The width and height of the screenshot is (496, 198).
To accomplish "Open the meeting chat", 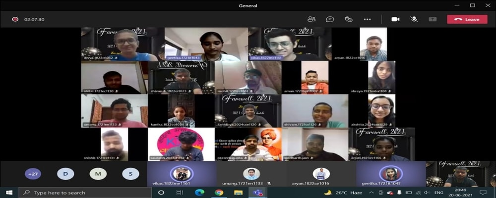I will [330, 19].
